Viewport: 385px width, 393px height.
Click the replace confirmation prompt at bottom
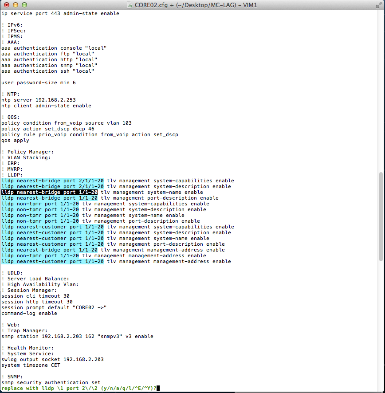tap(79, 388)
